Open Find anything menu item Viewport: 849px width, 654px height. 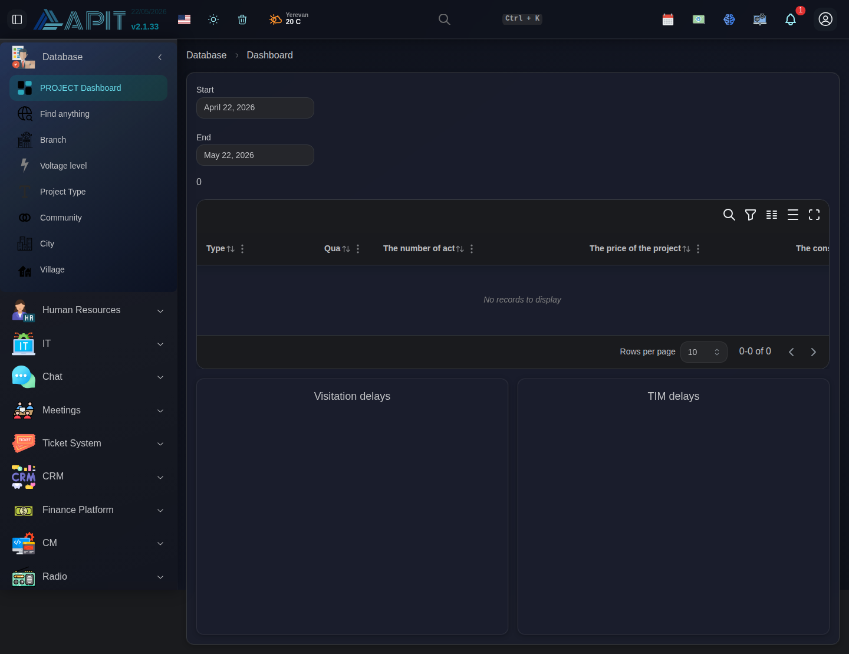click(x=88, y=114)
